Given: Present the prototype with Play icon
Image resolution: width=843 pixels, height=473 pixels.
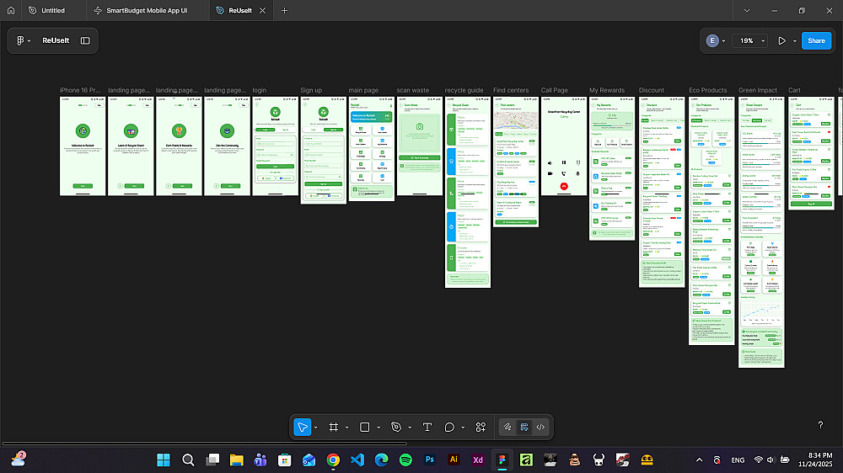Looking at the screenshot, I should [781, 40].
